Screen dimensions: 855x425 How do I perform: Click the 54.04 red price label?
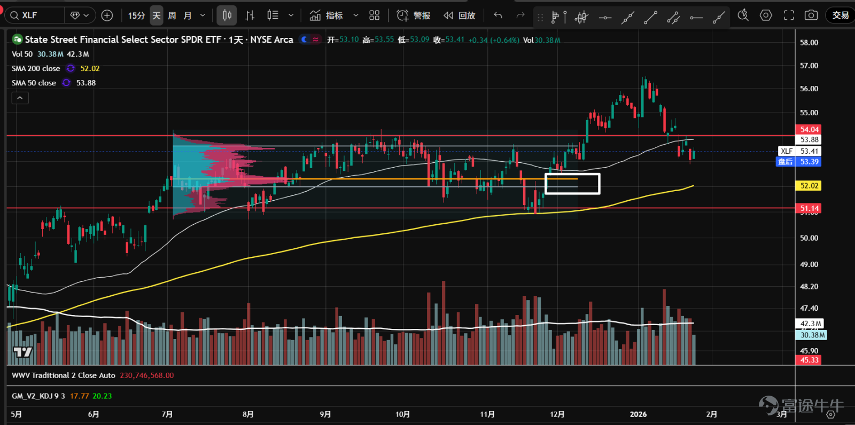pyautogui.click(x=809, y=129)
